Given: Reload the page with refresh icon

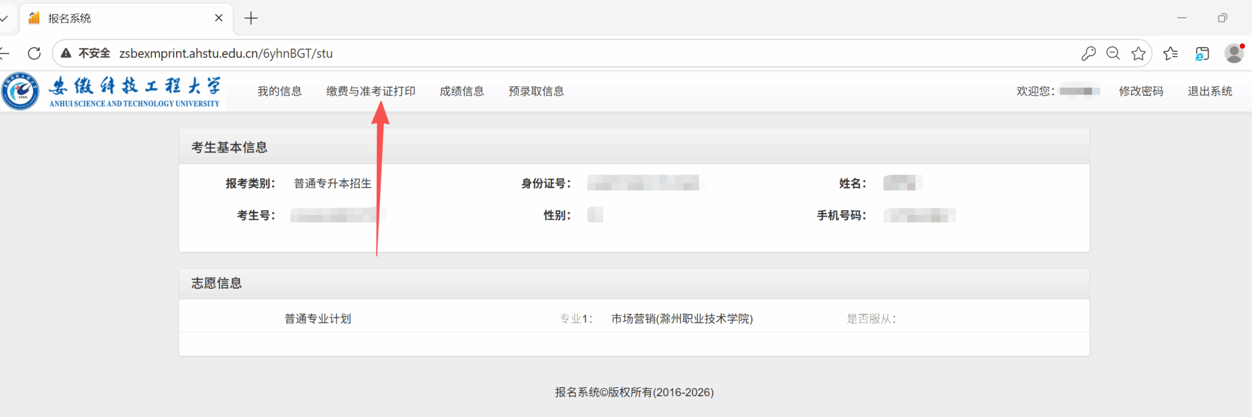Looking at the screenshot, I should tap(34, 54).
